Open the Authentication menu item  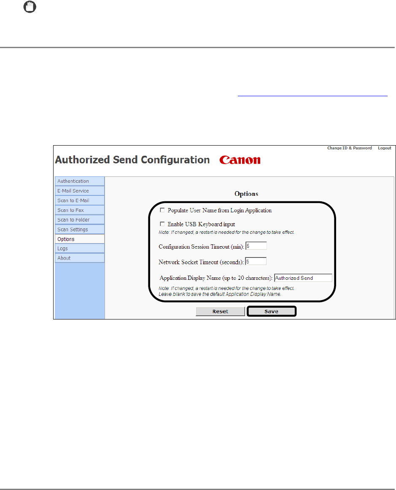click(80, 181)
